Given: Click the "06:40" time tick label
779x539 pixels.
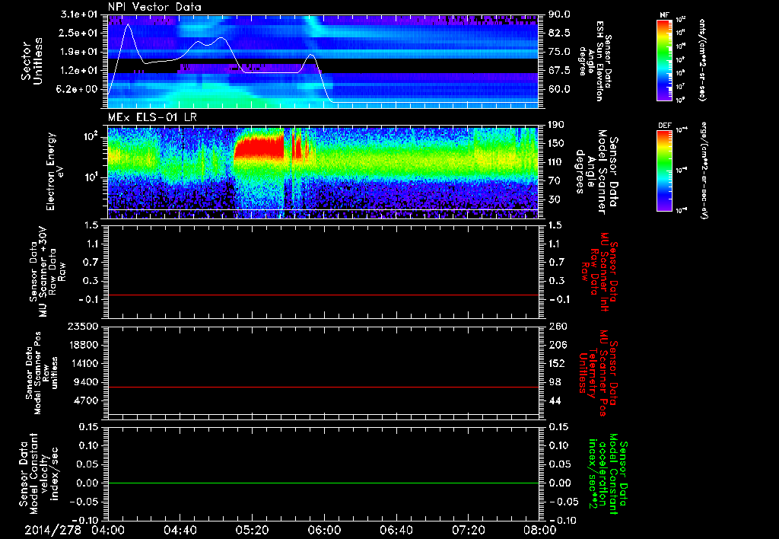Looking at the screenshot, I should (396, 530).
